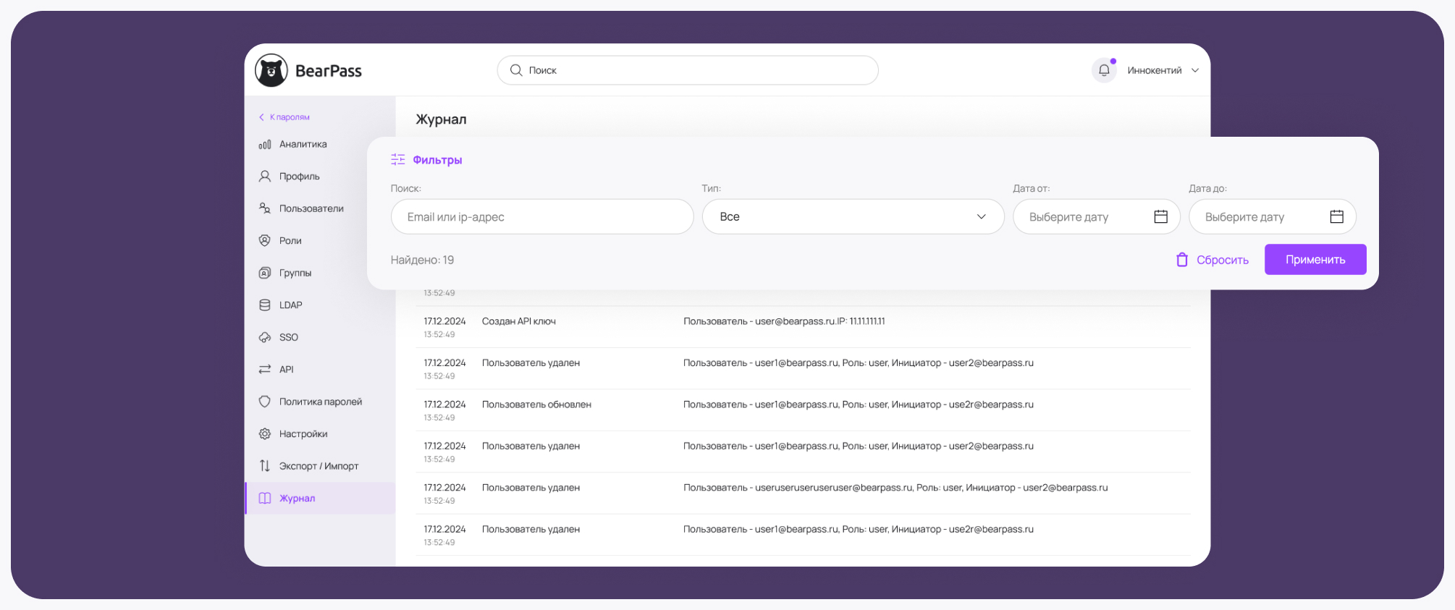Select the Журнал sidebar item

[x=297, y=499]
